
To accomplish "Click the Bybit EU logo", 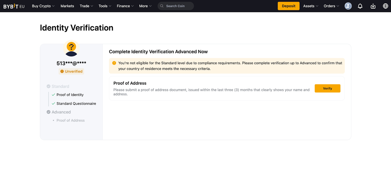I will pos(14,6).
